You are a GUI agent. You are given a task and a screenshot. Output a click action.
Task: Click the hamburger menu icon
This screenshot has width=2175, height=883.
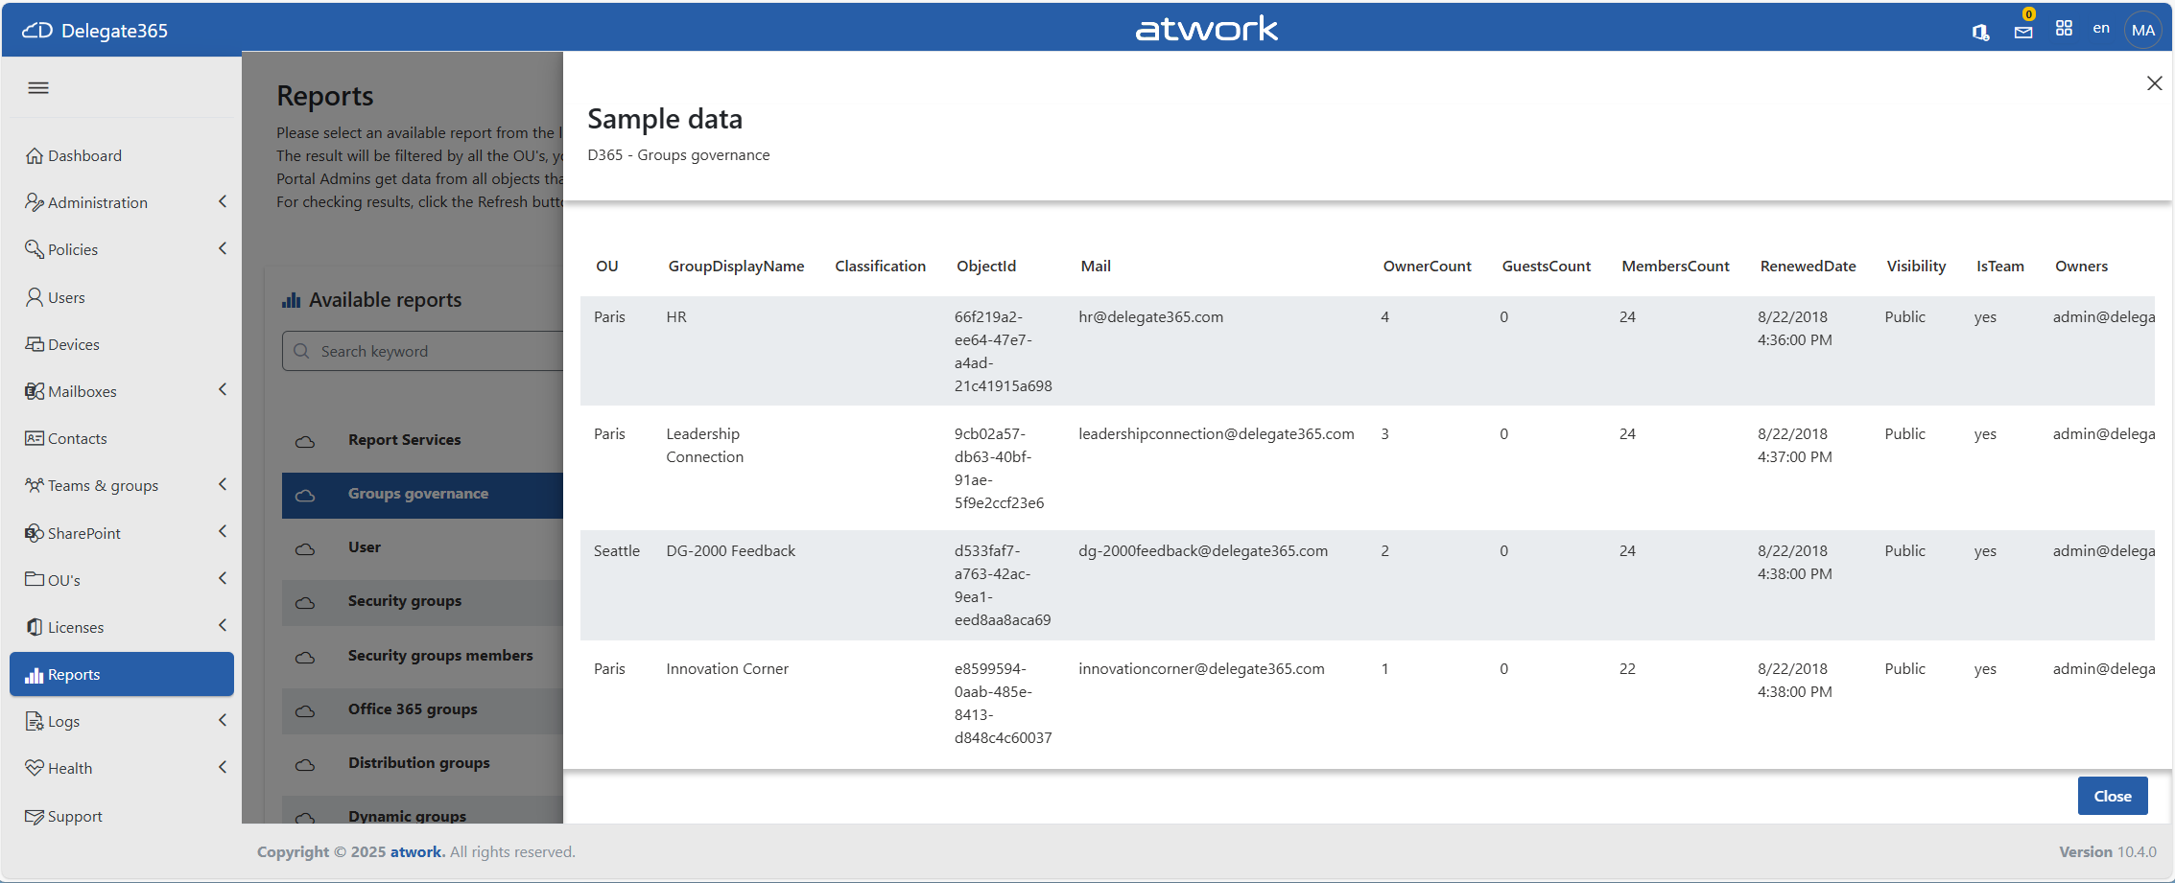(x=38, y=88)
